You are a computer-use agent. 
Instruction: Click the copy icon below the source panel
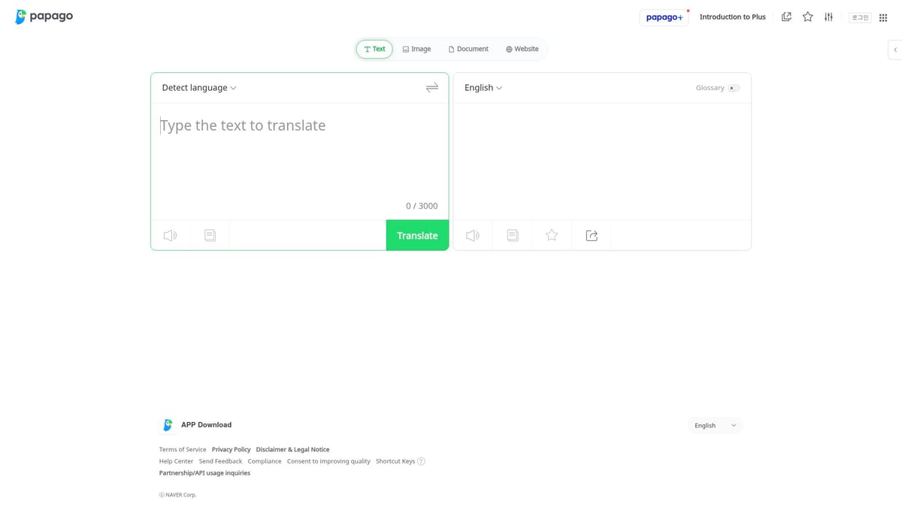pyautogui.click(x=210, y=235)
